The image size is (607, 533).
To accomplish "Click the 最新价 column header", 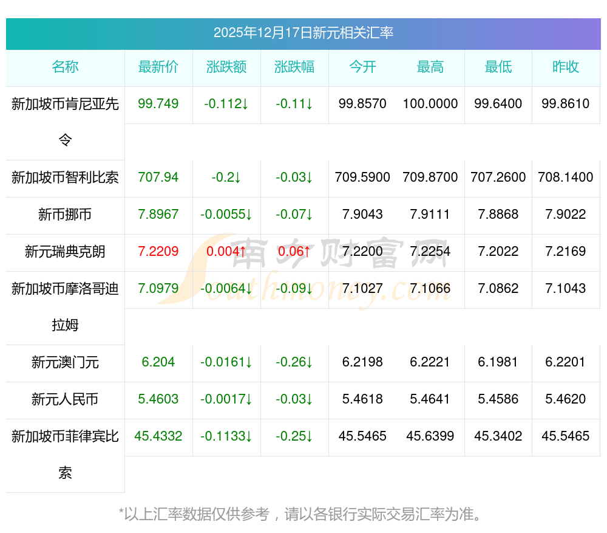I will coord(158,67).
